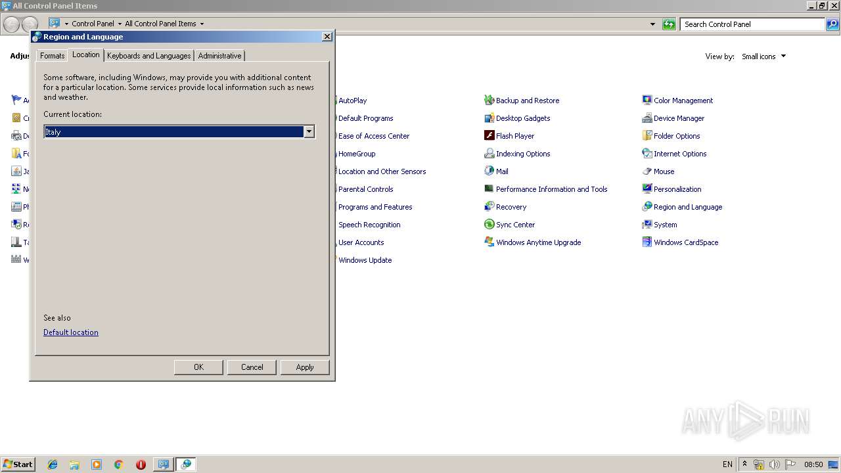This screenshot has width=841, height=473.
Task: Open address bar history dropdown arrow
Action: pyautogui.click(x=652, y=24)
